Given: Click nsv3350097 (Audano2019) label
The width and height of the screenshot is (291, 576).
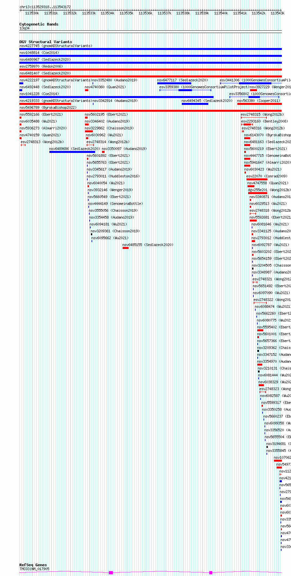Looking at the screenshot, I should (125, 149).
